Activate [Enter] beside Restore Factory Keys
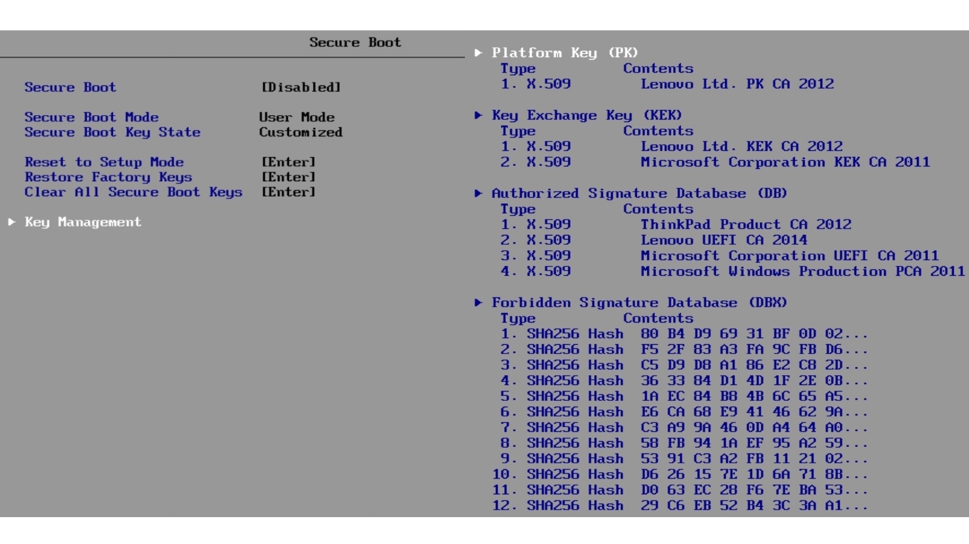Image resolution: width=969 pixels, height=544 pixels. [288, 177]
